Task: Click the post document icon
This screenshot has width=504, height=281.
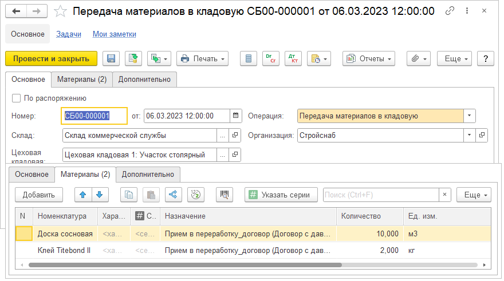Action: pyautogui.click(x=133, y=59)
